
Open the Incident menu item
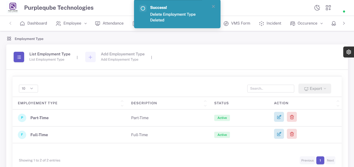pos(270,23)
